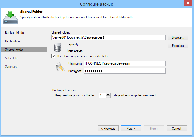
Task: Select the Summary step in sidebar
Action: point(11,67)
